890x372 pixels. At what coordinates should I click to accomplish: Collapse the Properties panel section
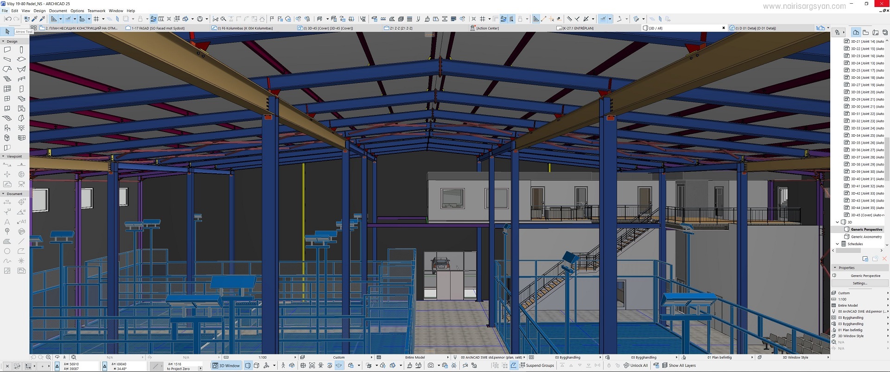tap(835, 267)
